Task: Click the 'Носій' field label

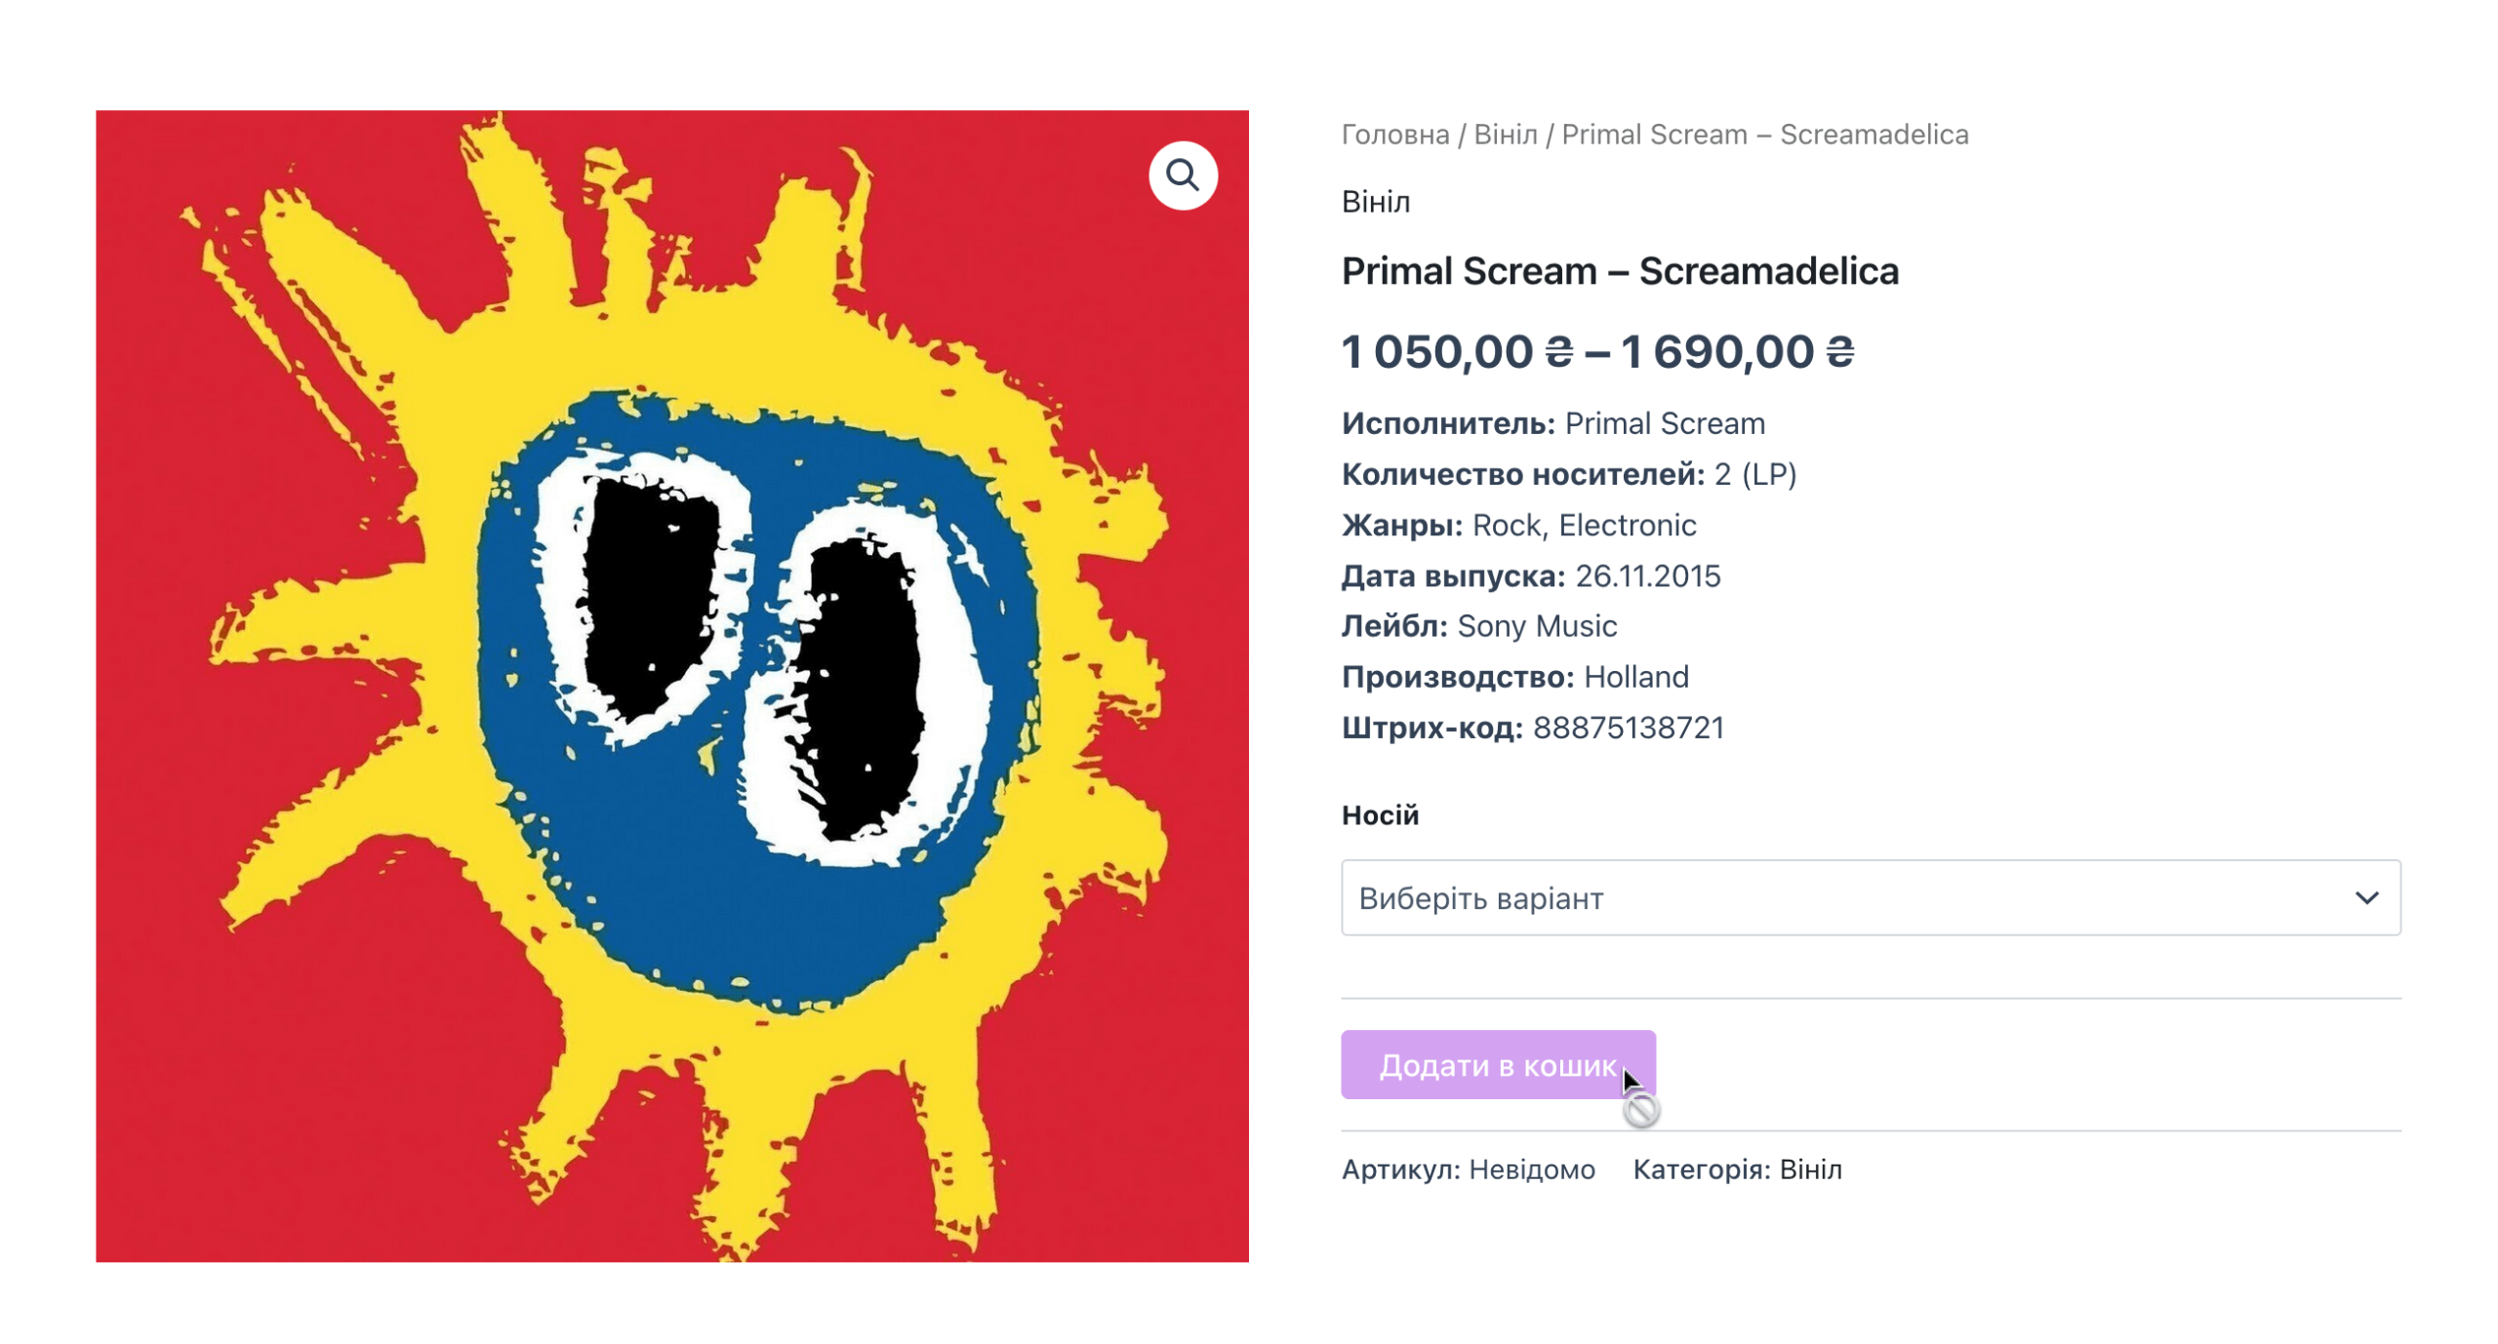Action: click(x=1380, y=814)
